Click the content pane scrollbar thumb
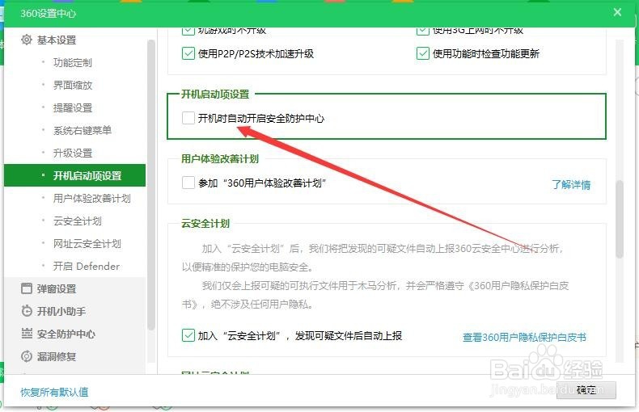Viewport: 639px width, 412px height. pos(620,219)
